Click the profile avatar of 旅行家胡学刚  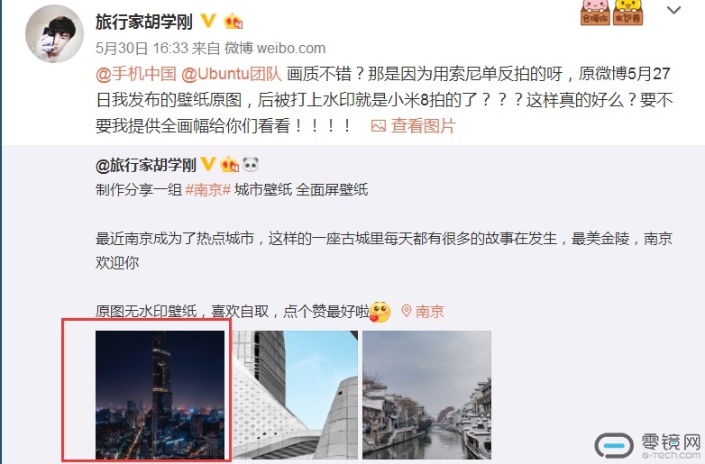click(54, 33)
